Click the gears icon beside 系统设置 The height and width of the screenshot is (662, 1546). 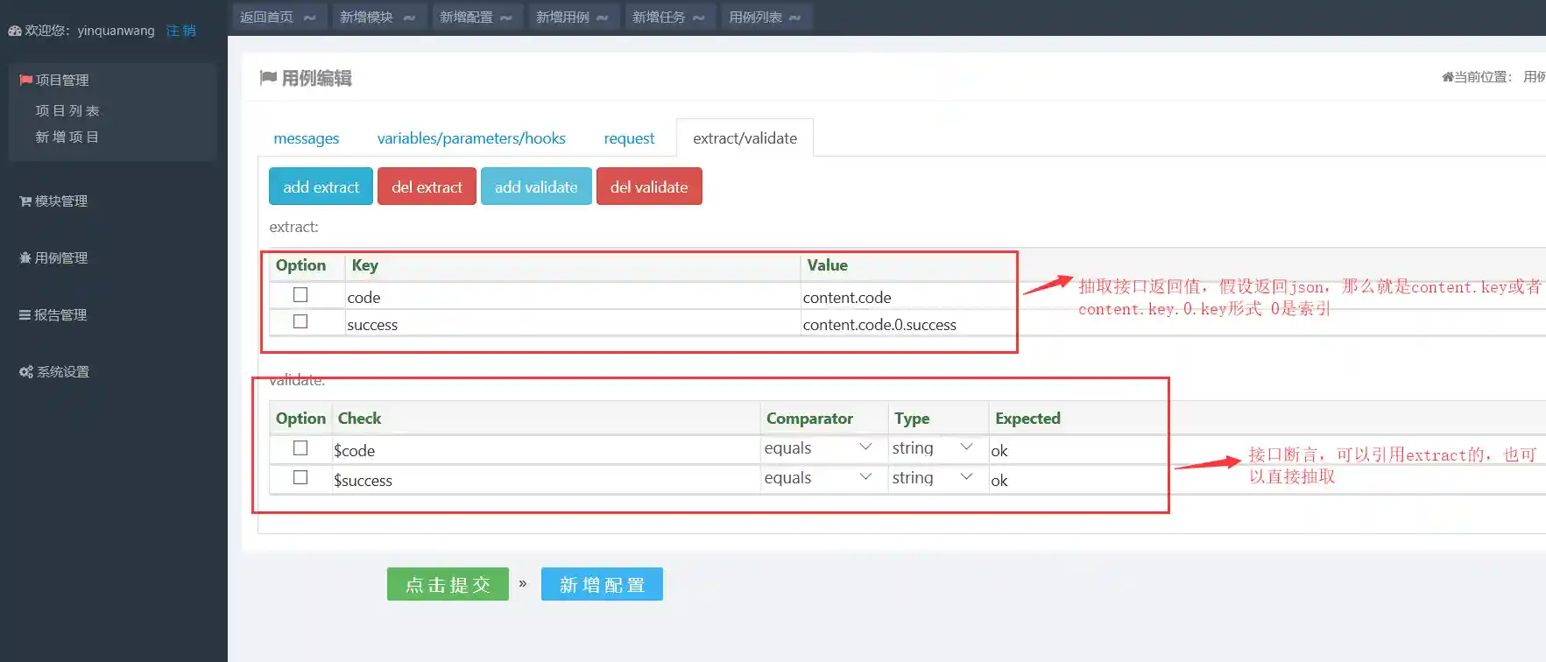pos(26,372)
